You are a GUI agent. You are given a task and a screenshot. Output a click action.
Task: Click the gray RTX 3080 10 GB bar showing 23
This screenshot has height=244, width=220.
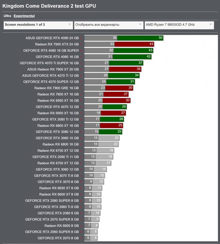click(109, 138)
